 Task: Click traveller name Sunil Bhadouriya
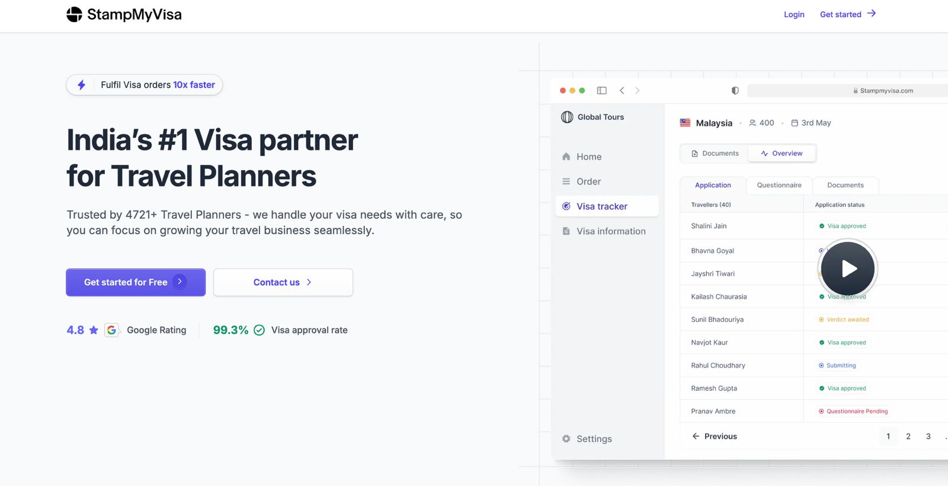pyautogui.click(x=717, y=319)
